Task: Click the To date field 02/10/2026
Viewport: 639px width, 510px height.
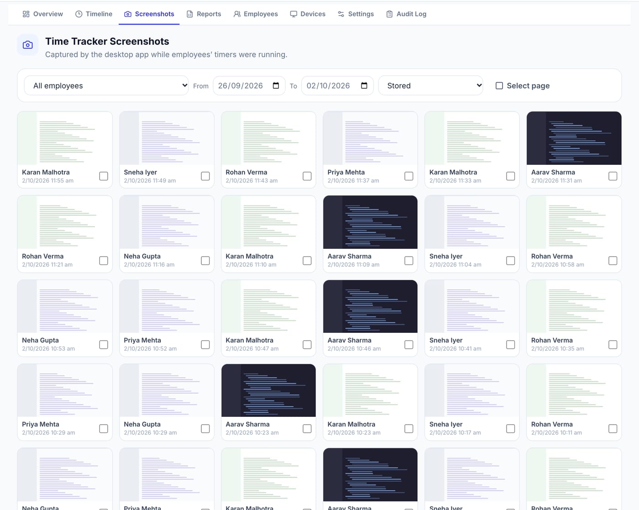Action: click(337, 85)
